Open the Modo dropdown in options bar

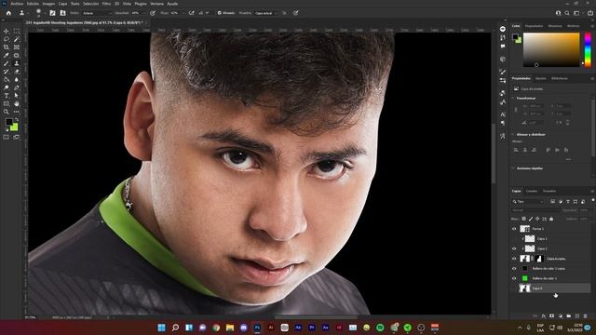(x=97, y=13)
